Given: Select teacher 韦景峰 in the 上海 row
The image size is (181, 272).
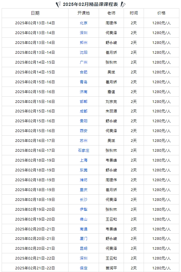Looking at the screenshot, I should (x=111, y=160).
